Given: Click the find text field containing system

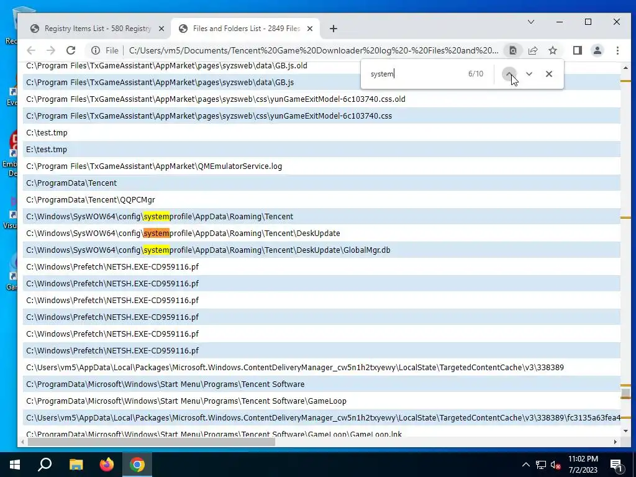Looking at the screenshot, I should 416,74.
